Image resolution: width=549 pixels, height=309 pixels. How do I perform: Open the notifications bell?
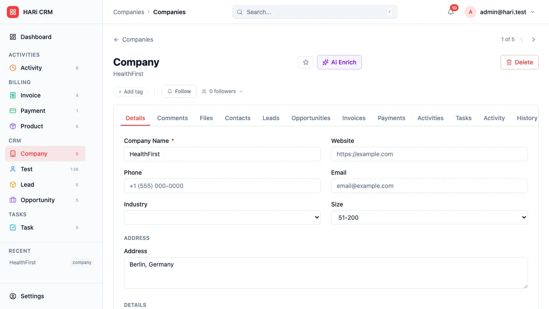point(450,12)
